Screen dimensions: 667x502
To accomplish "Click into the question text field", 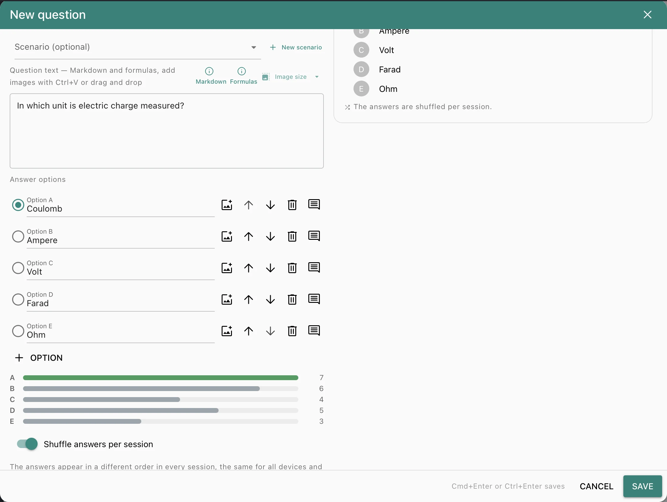I will pyautogui.click(x=167, y=131).
